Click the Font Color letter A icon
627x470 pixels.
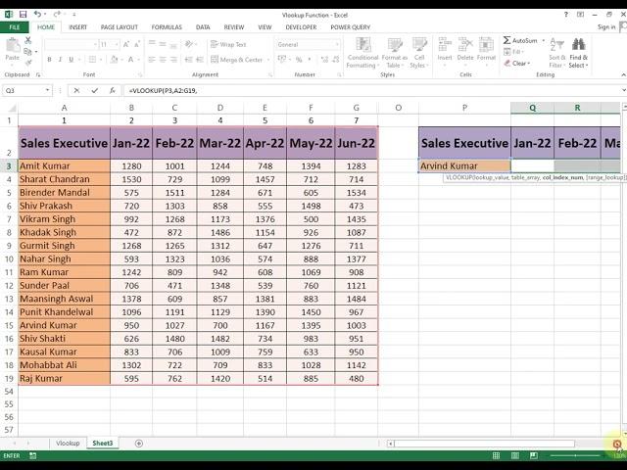130,60
